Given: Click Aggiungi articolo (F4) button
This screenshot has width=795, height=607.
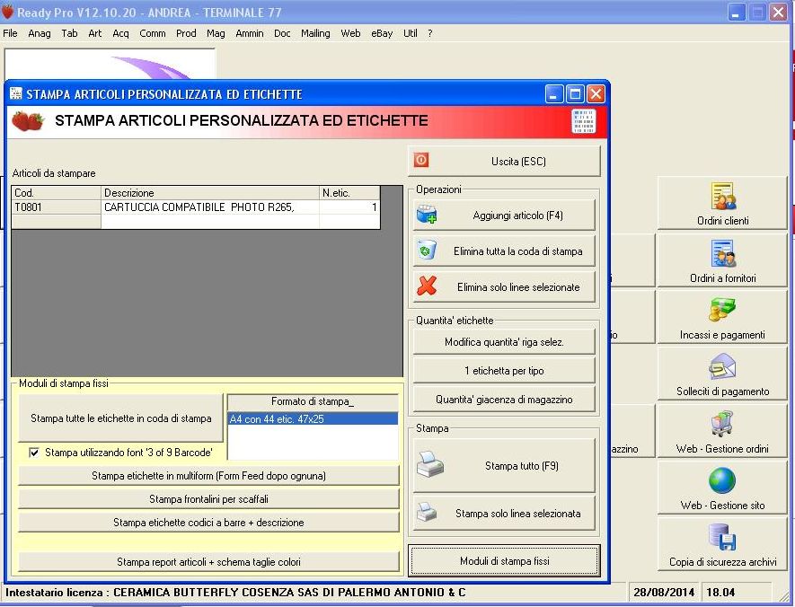Looking at the screenshot, I should 504,215.
